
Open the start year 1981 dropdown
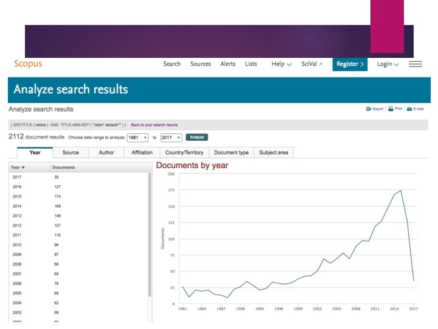[137, 137]
